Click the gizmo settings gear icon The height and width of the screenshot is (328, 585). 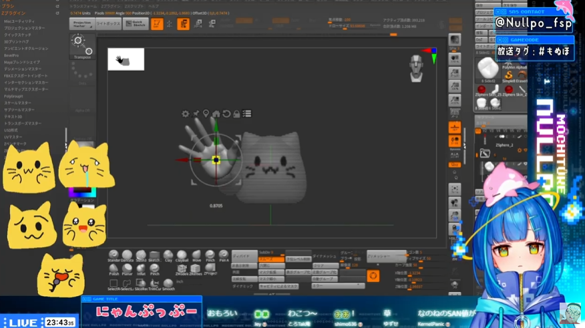coord(186,114)
